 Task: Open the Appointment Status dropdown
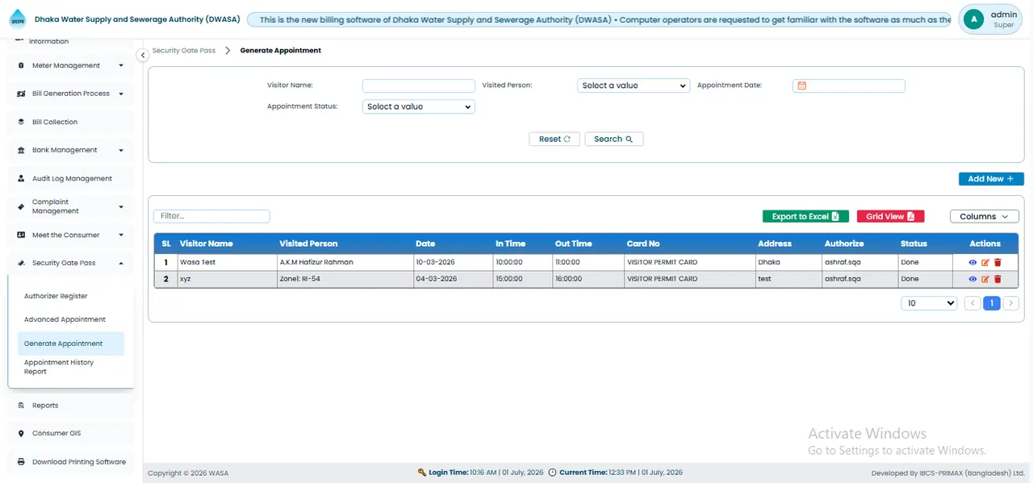(419, 106)
